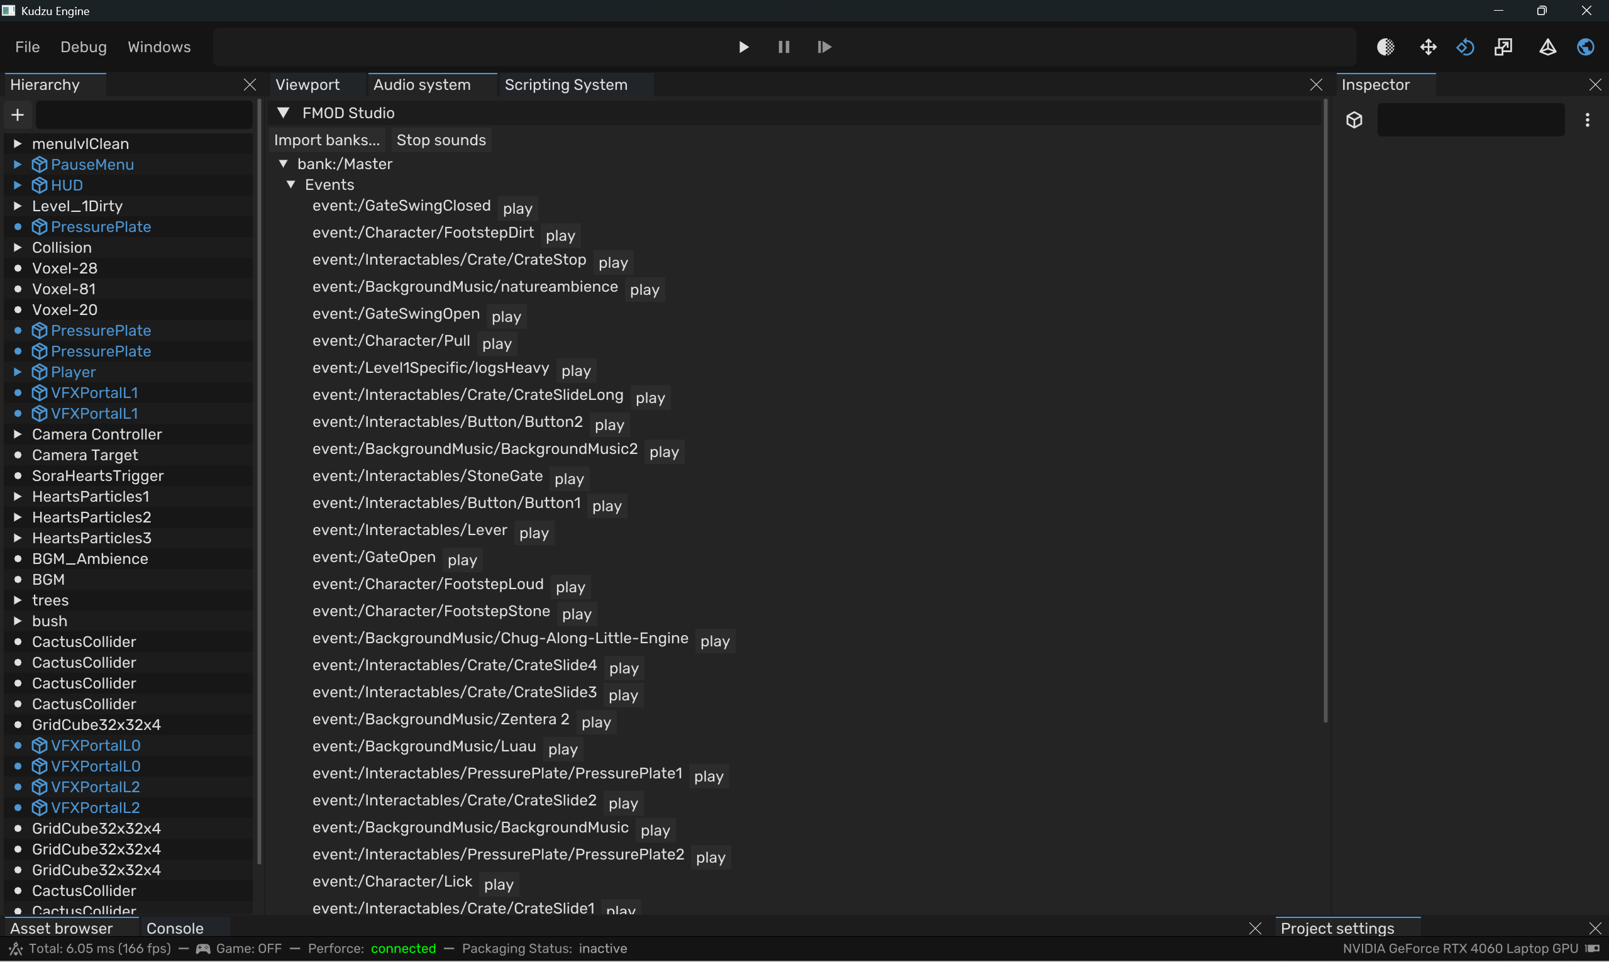Toggle the shading mode half-circle icon
The image size is (1609, 962).
1385,47
